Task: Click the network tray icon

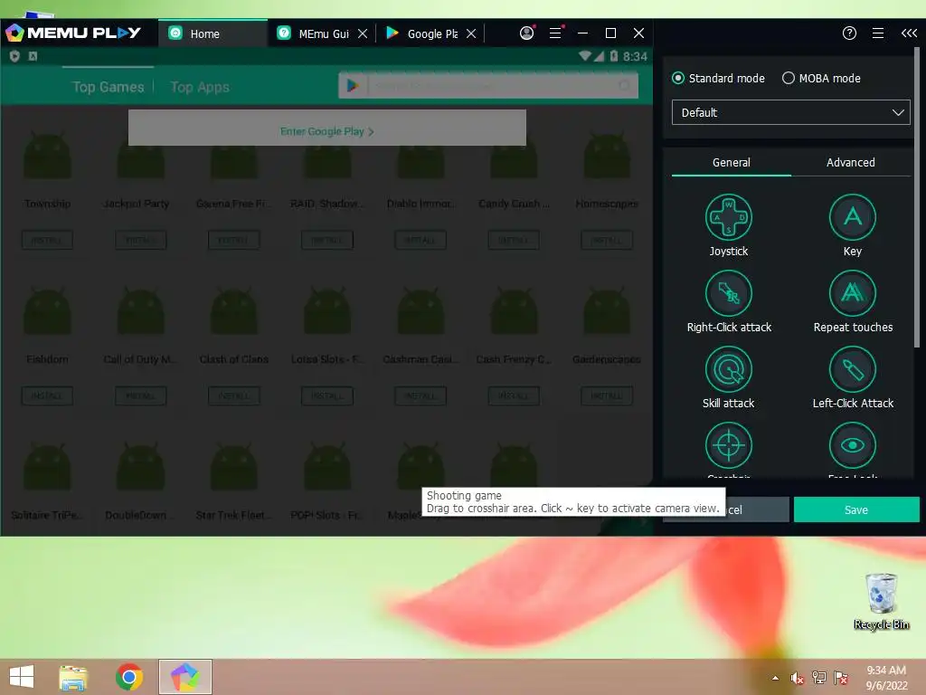Action: [x=819, y=678]
